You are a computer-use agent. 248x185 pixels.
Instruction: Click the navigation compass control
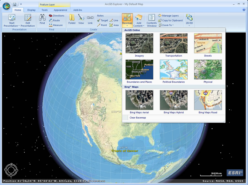(x=11, y=170)
